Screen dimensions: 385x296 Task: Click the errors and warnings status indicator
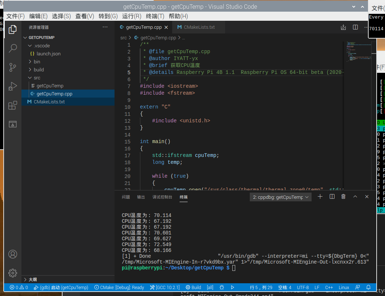(x=19, y=287)
